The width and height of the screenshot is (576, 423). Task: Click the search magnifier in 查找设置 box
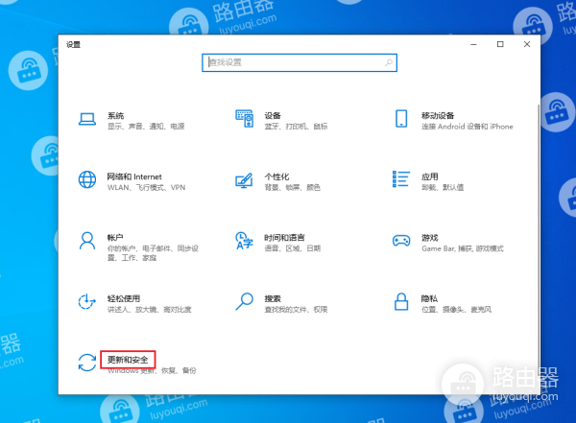(x=389, y=62)
